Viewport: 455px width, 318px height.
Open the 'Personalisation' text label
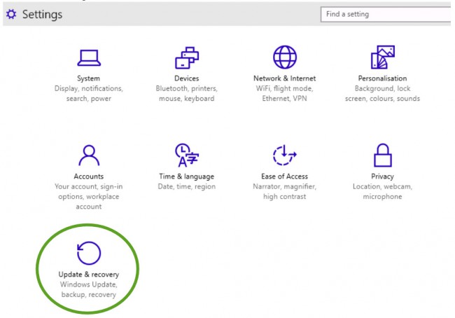[382, 78]
